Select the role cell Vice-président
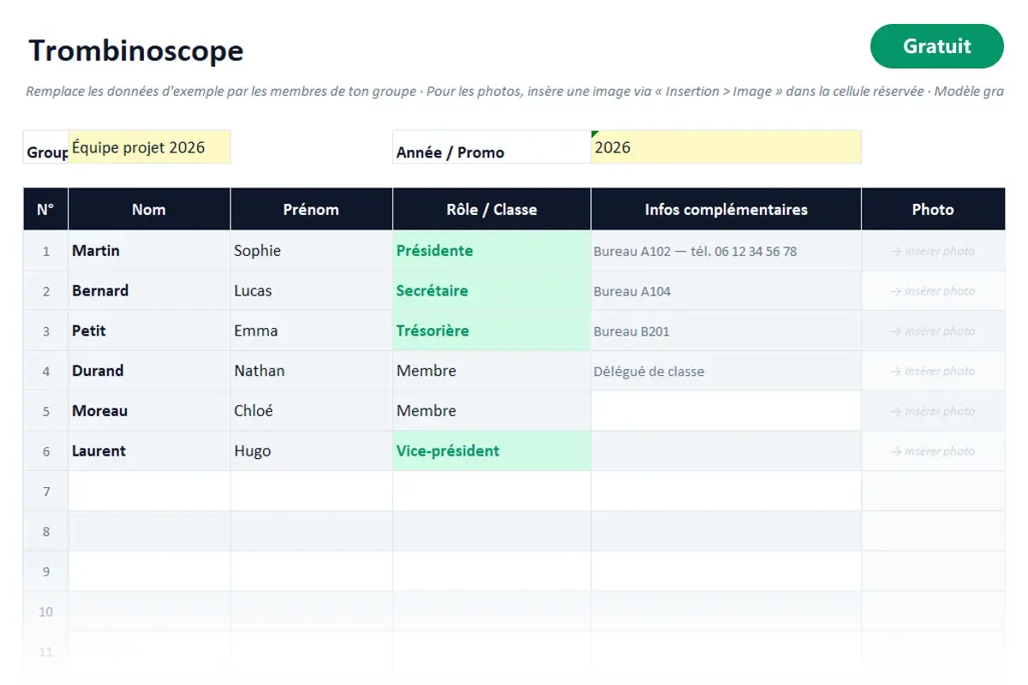Screen dimensions: 1028x685 [x=492, y=451]
